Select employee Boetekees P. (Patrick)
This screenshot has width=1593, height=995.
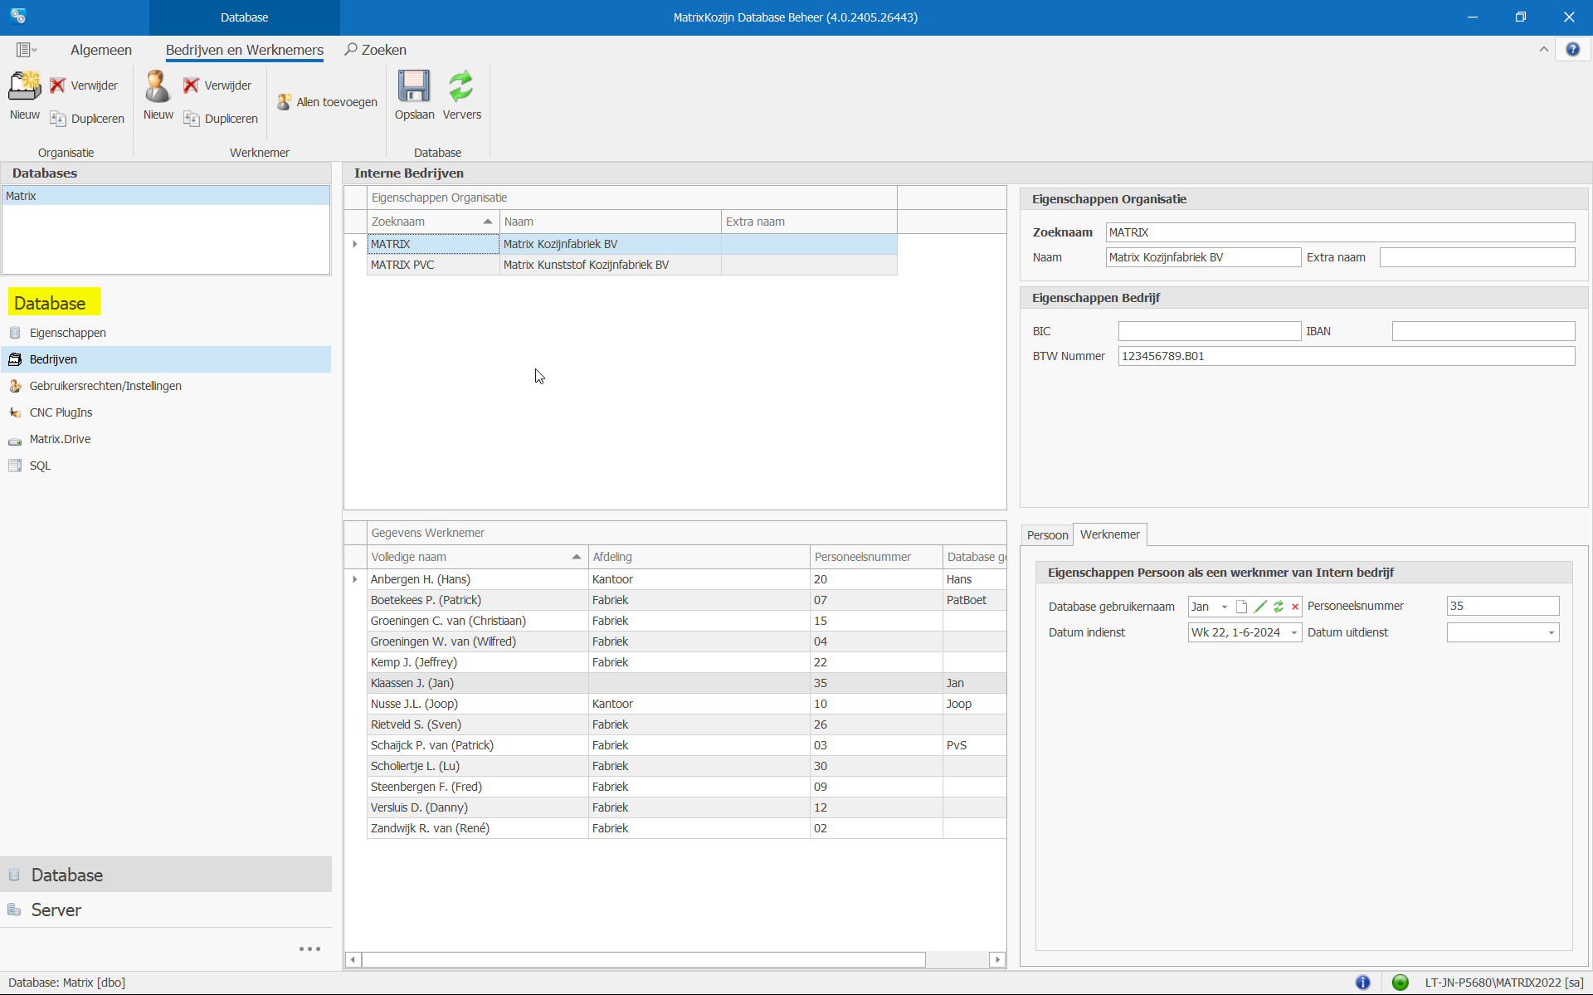687,600
